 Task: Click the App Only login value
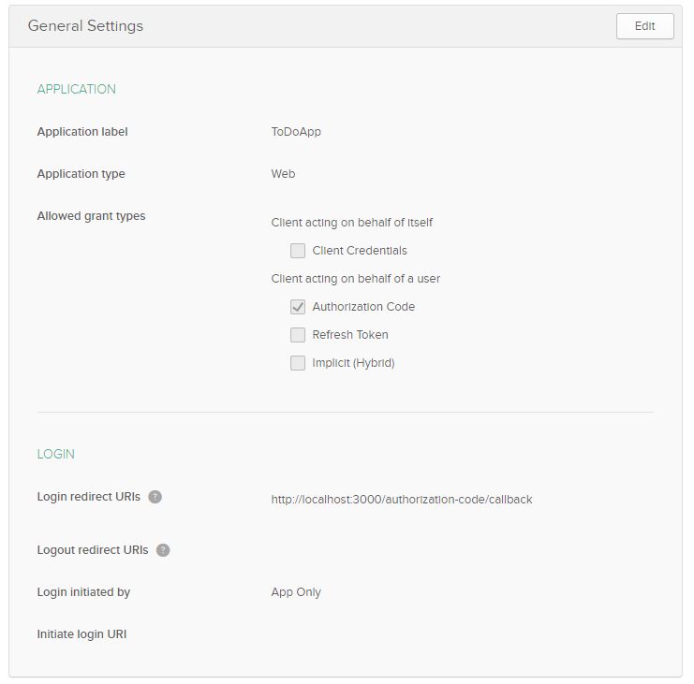coord(296,592)
